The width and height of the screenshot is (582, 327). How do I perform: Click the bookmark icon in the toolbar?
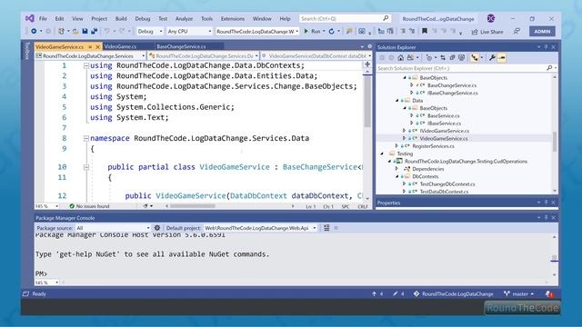[425, 32]
